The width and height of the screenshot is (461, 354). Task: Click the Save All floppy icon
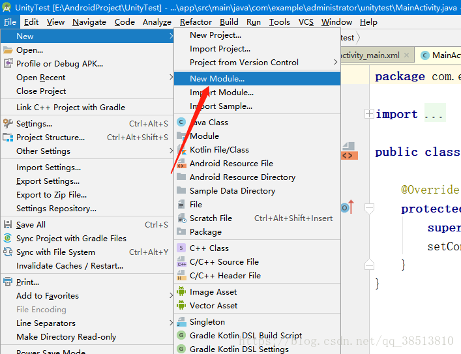tap(8, 225)
